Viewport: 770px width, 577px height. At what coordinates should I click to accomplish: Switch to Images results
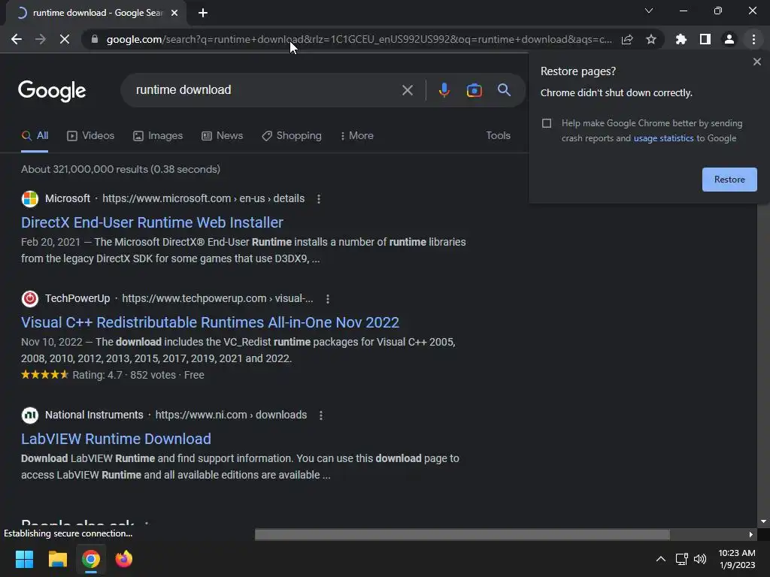pos(158,136)
